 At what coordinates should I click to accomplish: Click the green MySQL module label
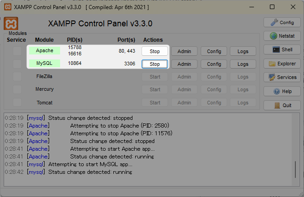(45, 63)
